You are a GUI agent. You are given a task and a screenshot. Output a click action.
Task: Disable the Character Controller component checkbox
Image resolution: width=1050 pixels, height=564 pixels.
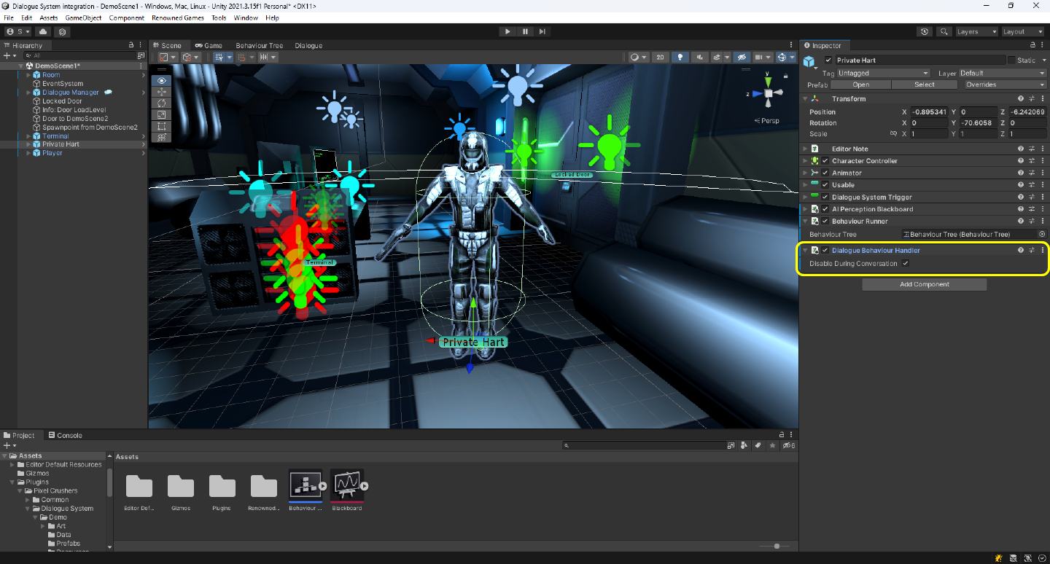(x=825, y=161)
